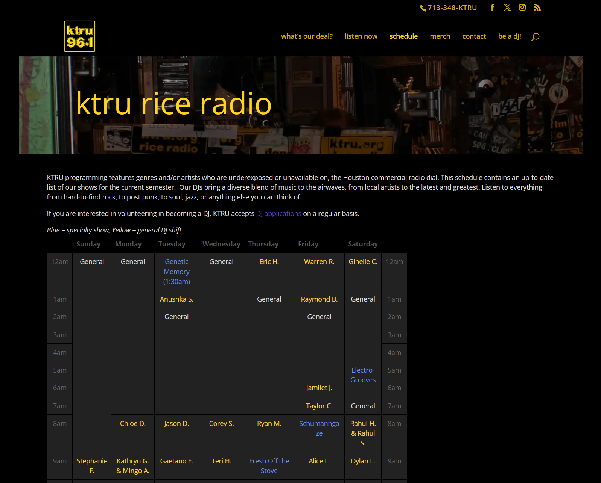Click the ktru rice radio banner image
This screenshot has height=483, width=601.
301,105
